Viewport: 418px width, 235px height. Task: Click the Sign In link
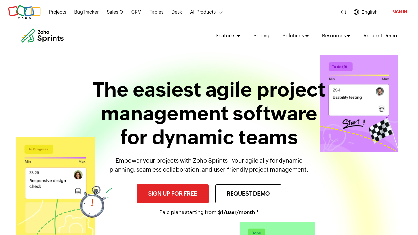399,12
